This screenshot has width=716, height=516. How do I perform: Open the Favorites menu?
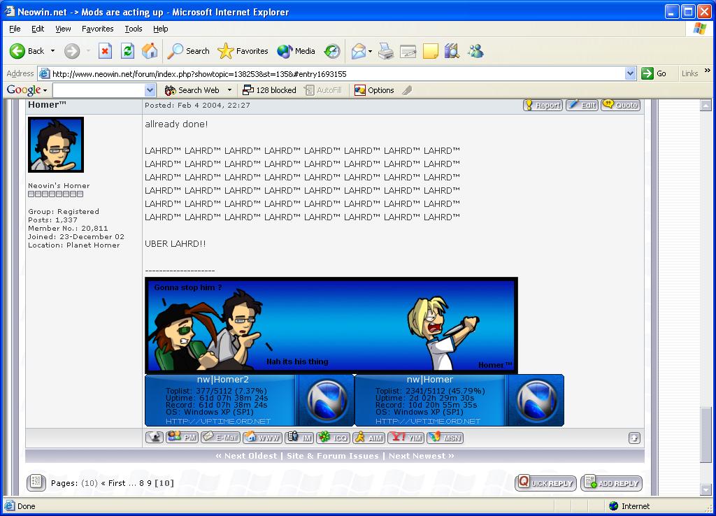[x=97, y=29]
